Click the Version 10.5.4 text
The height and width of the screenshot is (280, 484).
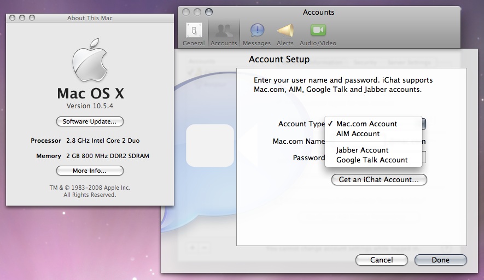coord(90,106)
